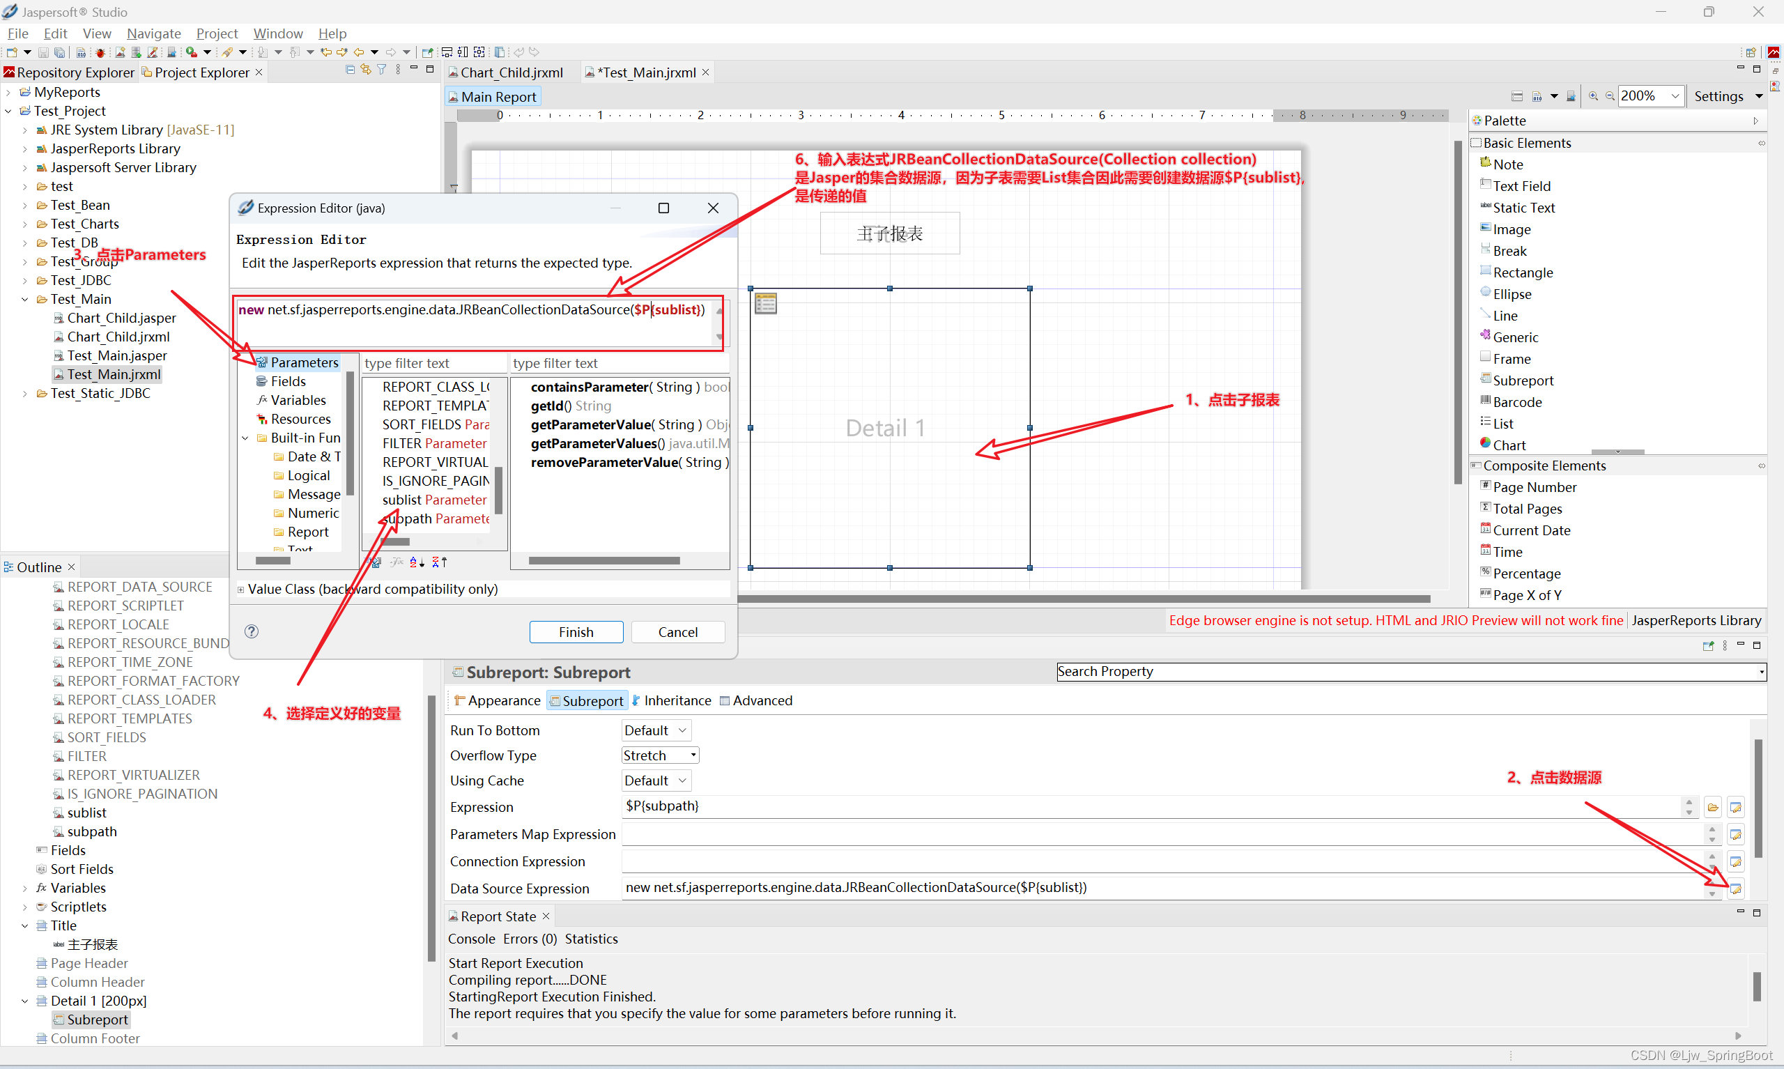The height and width of the screenshot is (1069, 1784).
Task: Click the red bug debug icon
Action: tap(100, 52)
